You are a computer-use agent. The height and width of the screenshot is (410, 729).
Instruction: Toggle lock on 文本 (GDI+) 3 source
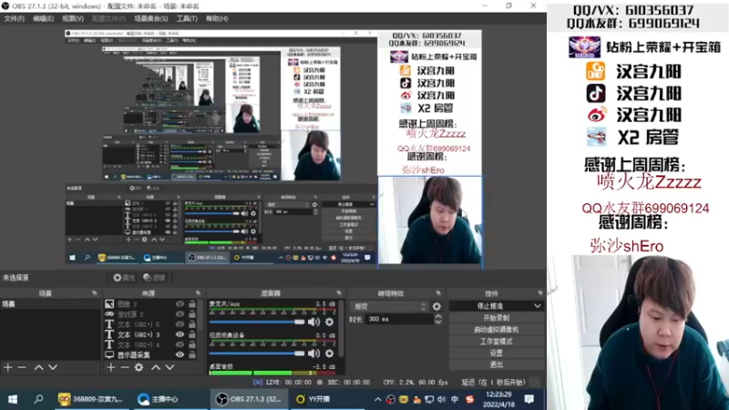coord(192,334)
